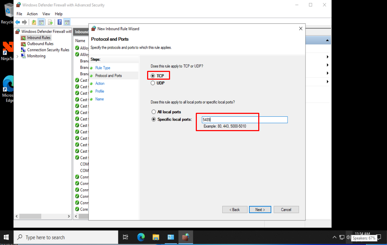Open the Action menu

point(32,14)
